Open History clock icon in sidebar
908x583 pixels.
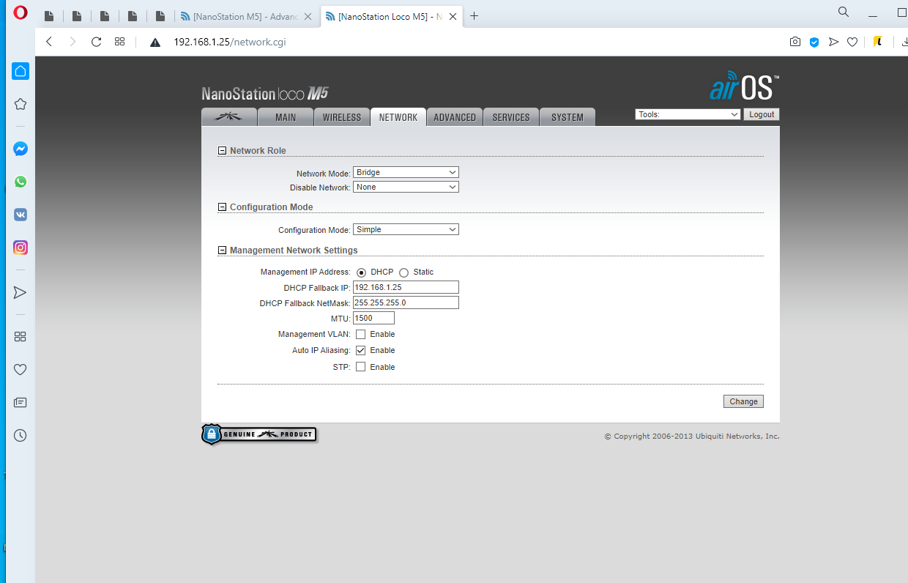click(x=21, y=436)
